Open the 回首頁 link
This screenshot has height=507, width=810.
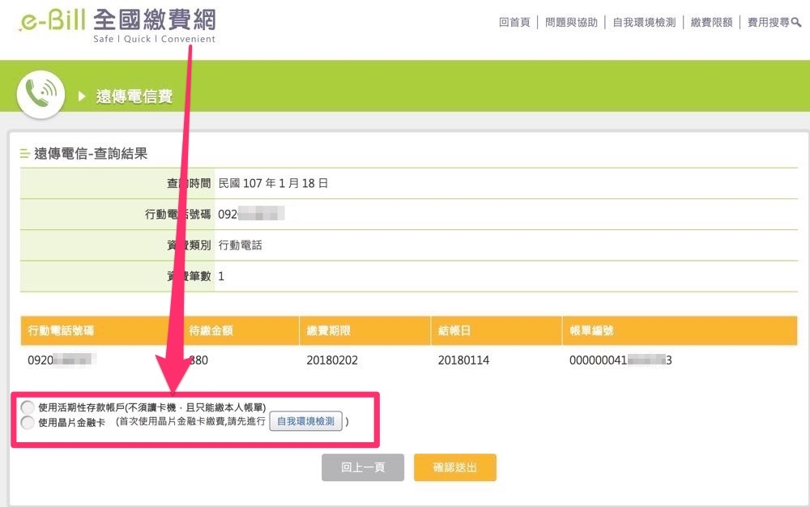pyautogui.click(x=514, y=22)
